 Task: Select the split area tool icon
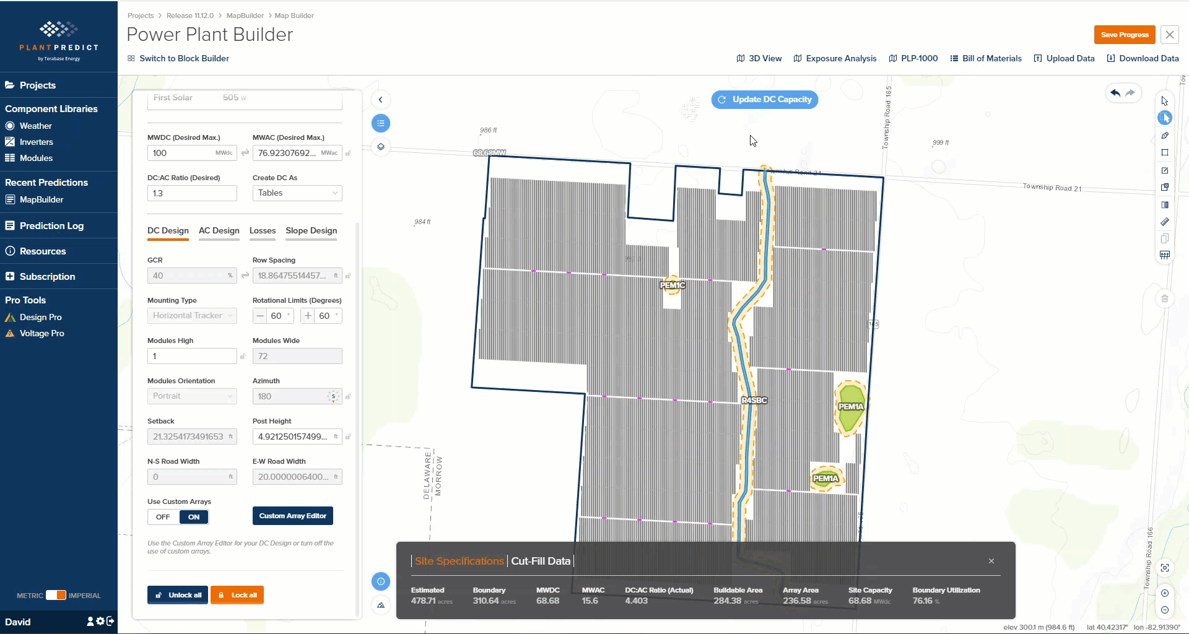coord(1164,204)
